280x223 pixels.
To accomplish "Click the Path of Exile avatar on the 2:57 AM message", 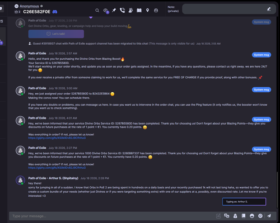I will pyautogui.click(x=20, y=56).
